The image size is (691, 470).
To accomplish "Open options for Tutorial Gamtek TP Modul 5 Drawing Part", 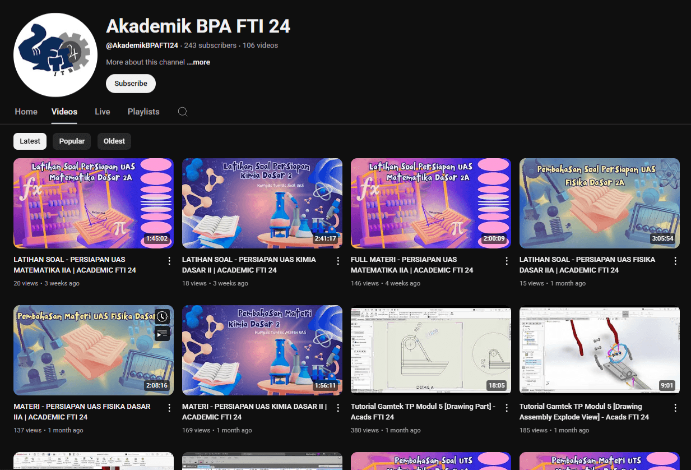I will (507, 407).
